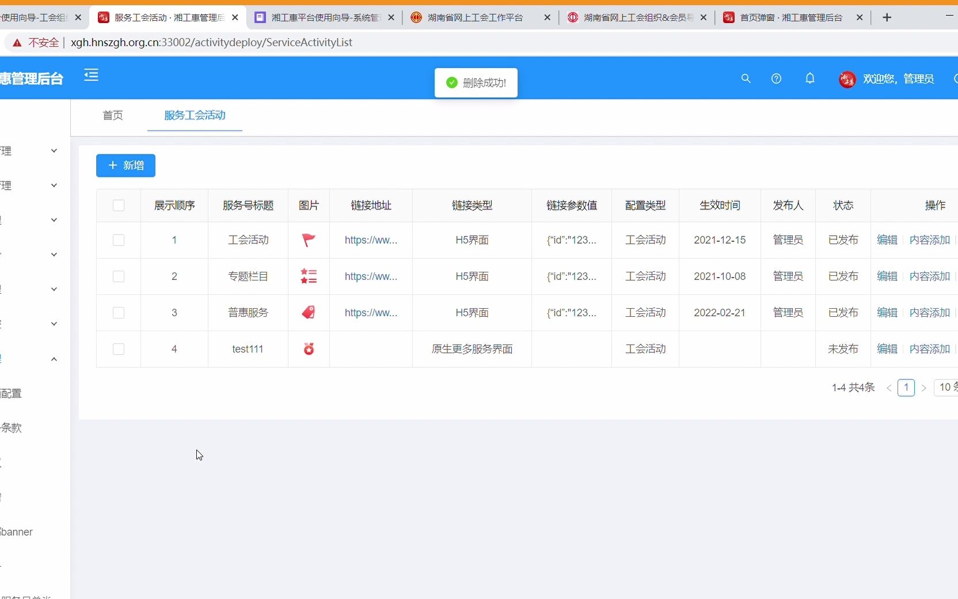Image resolution: width=958 pixels, height=599 pixels.
Task: Tick the checkbox for test111 row
Action: [119, 349]
